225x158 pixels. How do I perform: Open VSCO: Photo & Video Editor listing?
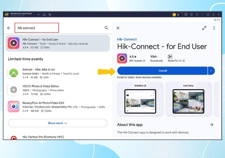[57, 90]
